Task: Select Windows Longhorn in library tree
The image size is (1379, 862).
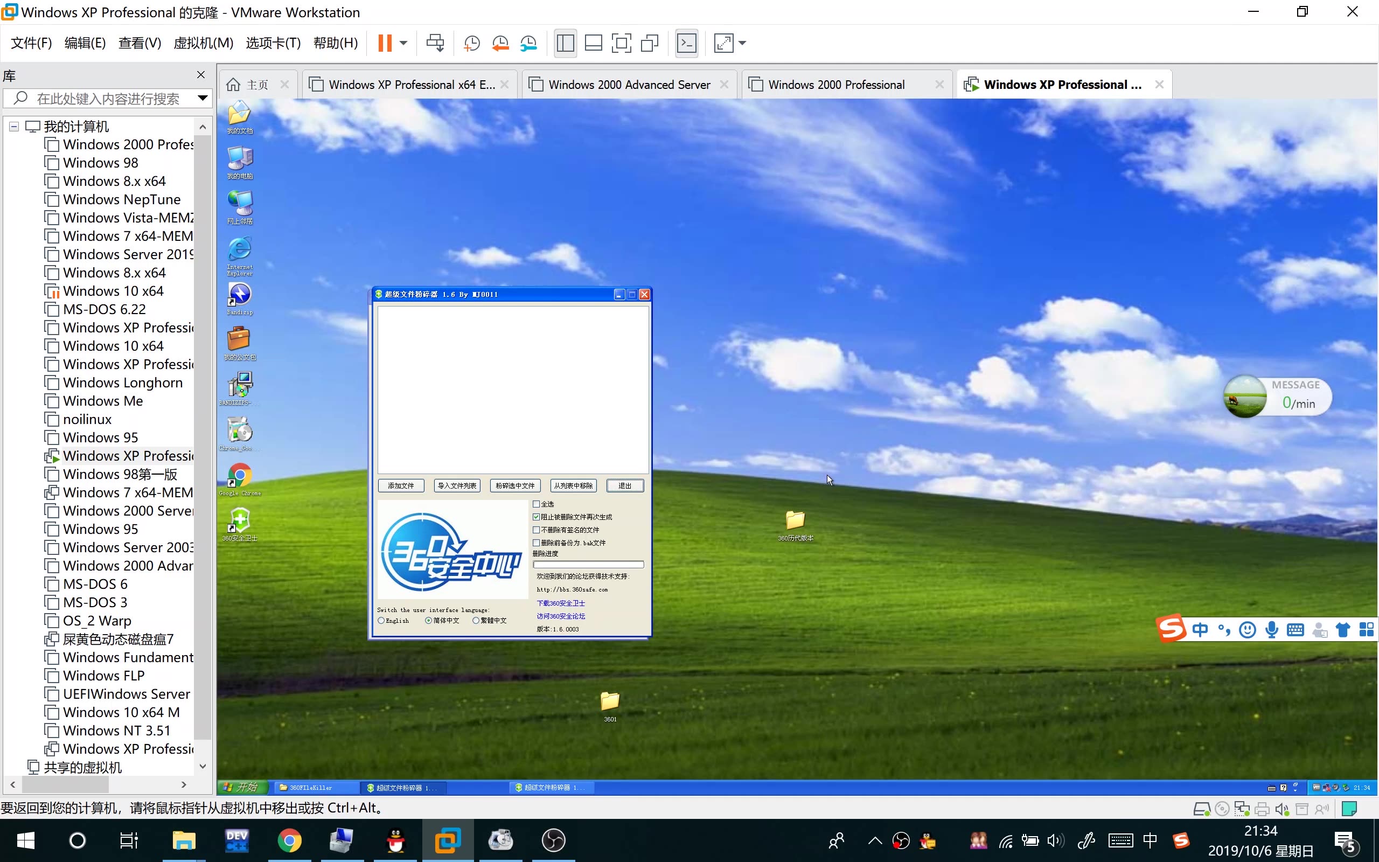Action: click(122, 383)
